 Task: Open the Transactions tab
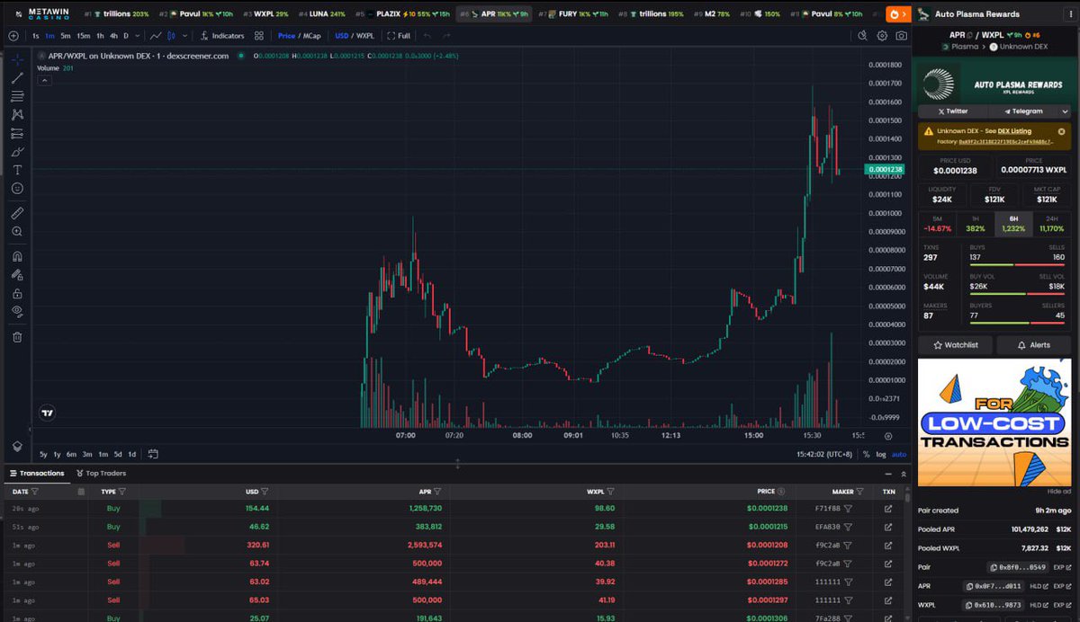coord(37,473)
